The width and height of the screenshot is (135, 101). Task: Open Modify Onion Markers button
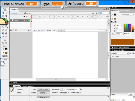pos(42,30)
